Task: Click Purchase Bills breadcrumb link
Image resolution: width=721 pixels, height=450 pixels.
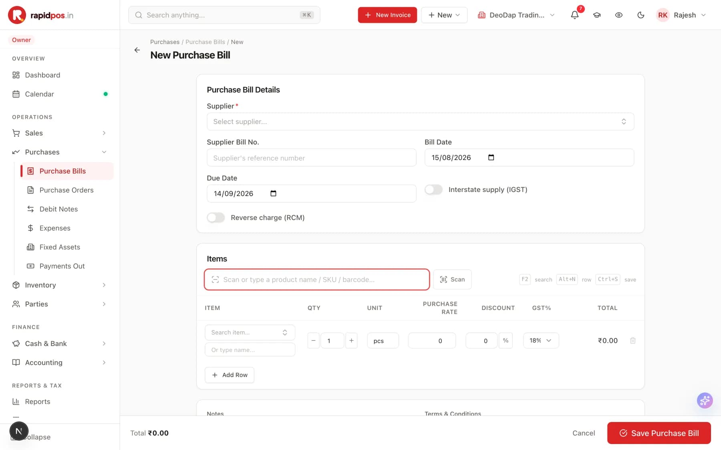Action: 205,42
